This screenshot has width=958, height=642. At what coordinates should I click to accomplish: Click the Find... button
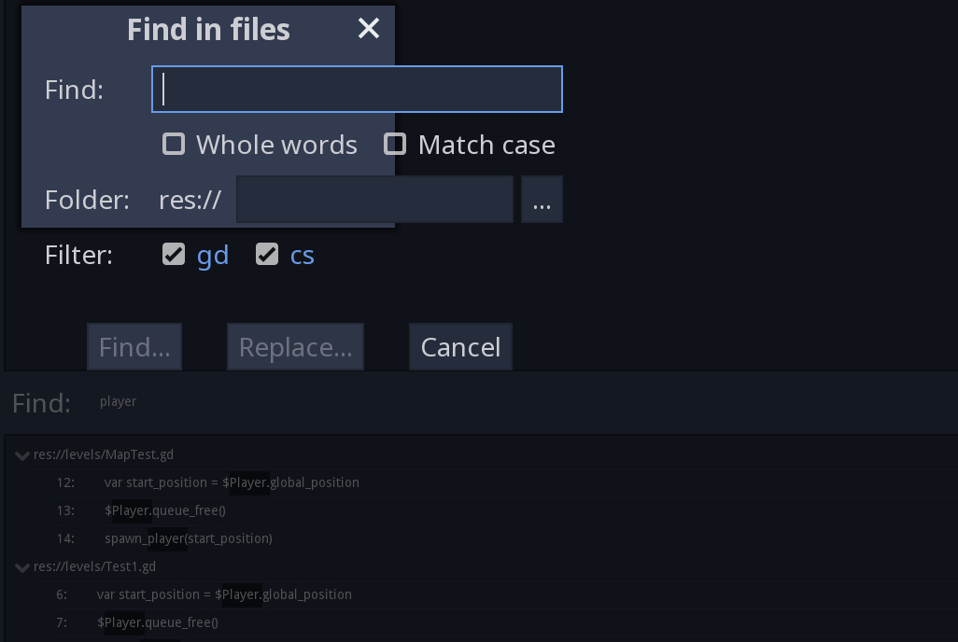[x=134, y=346]
